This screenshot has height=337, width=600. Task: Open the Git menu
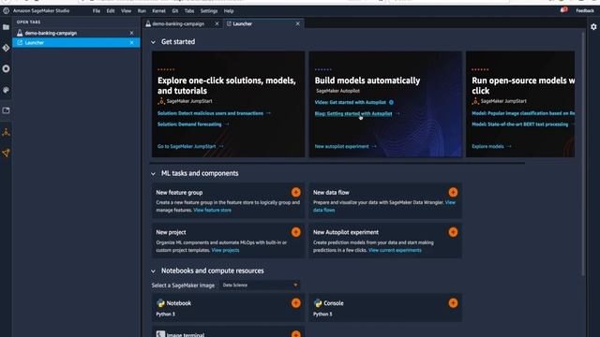pos(175,11)
